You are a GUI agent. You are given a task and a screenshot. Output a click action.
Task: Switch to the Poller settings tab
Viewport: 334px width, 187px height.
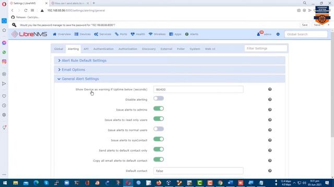click(x=181, y=49)
